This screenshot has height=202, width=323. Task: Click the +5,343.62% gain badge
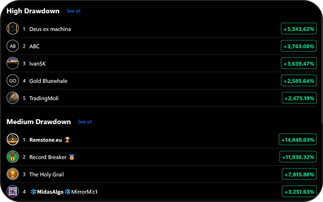[298, 29]
